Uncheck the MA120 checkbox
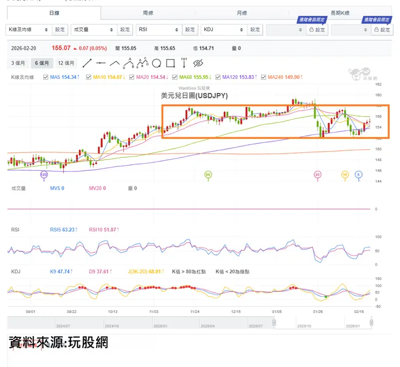Image resolution: width=400 pixels, height=367 pixels. click(x=218, y=77)
